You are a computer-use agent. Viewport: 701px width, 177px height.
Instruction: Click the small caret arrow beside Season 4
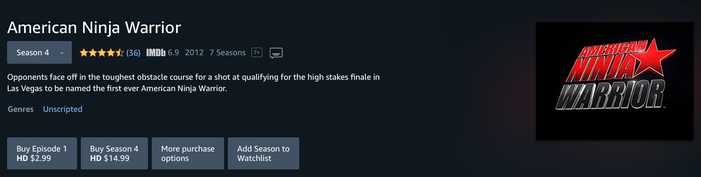click(x=61, y=53)
